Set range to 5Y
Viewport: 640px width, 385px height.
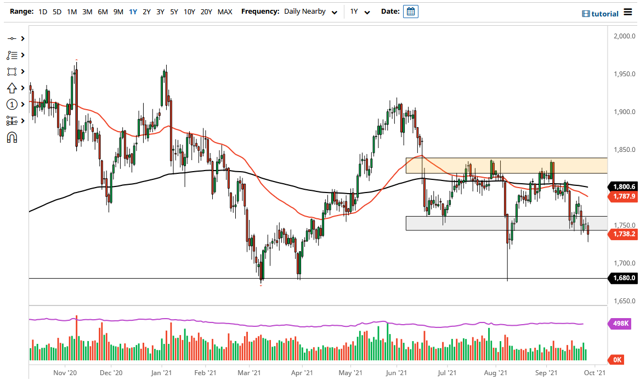pos(174,12)
